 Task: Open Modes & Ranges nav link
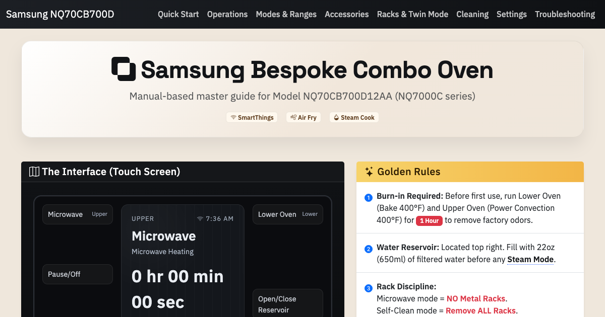(286, 14)
